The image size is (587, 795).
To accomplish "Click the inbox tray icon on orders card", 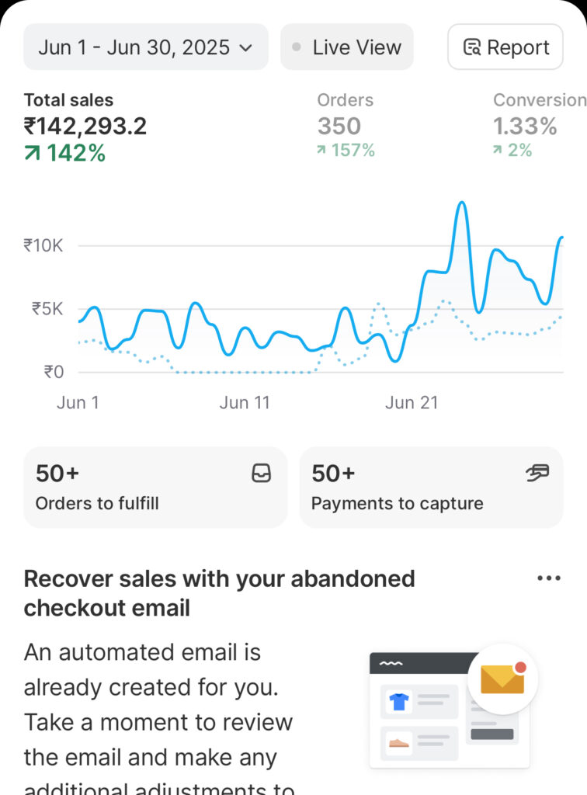I will 262,474.
